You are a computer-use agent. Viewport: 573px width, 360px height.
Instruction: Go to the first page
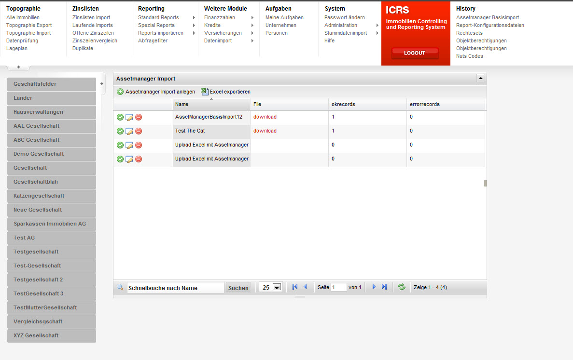[295, 287]
